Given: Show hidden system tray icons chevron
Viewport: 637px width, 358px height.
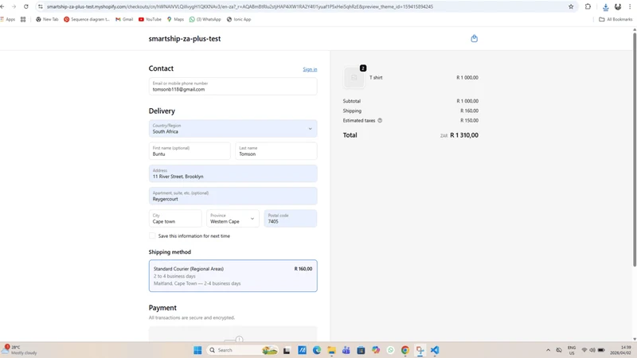Looking at the screenshot, I should [548, 350].
